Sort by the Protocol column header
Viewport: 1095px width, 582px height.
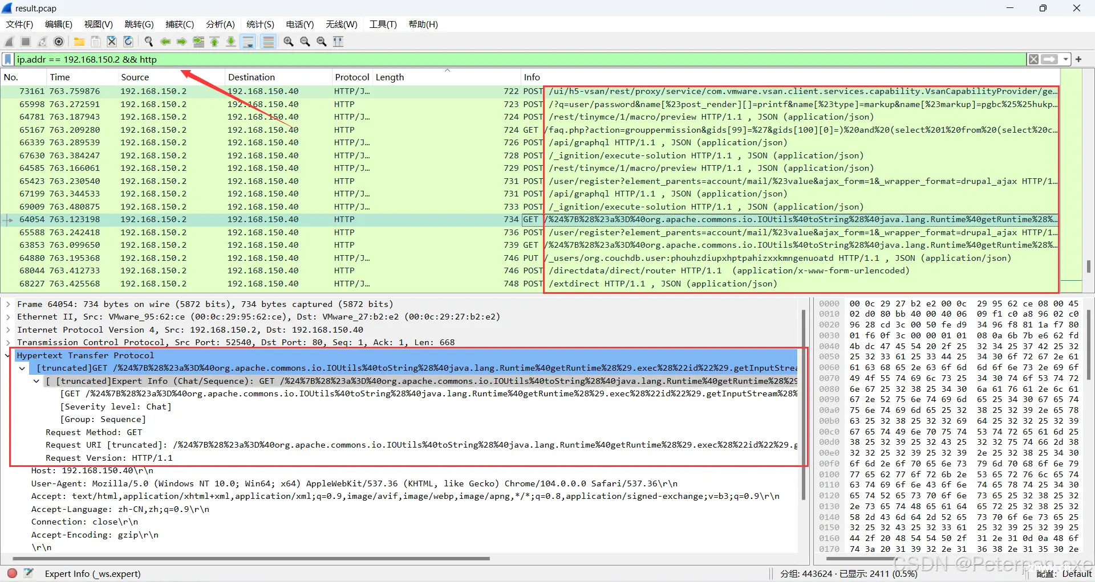(352, 77)
